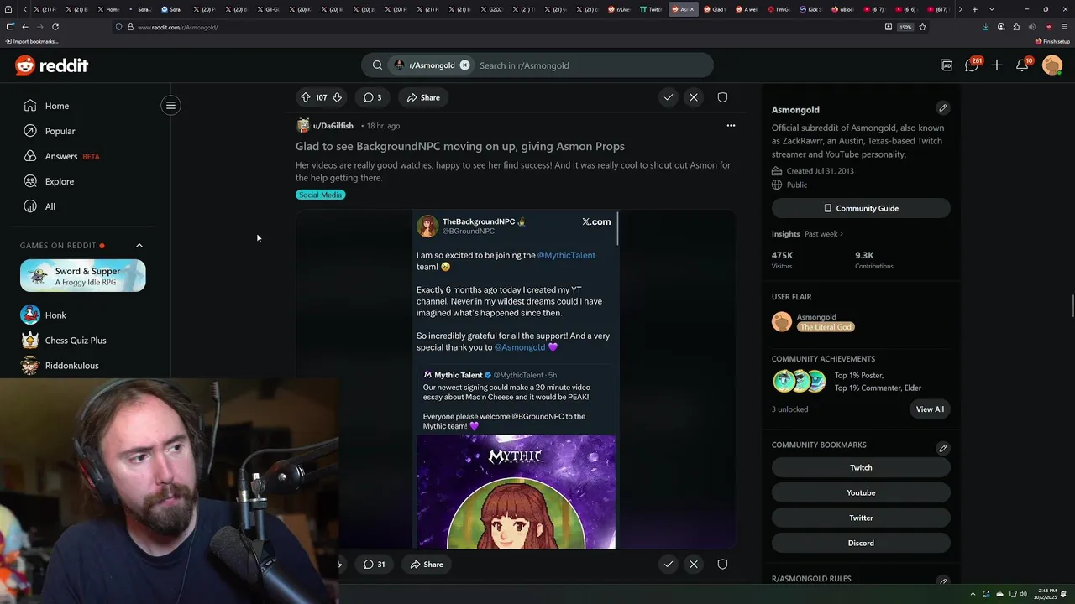Image resolution: width=1075 pixels, height=604 pixels.
Task: Downvote the post with 107 points
Action: pos(337,97)
